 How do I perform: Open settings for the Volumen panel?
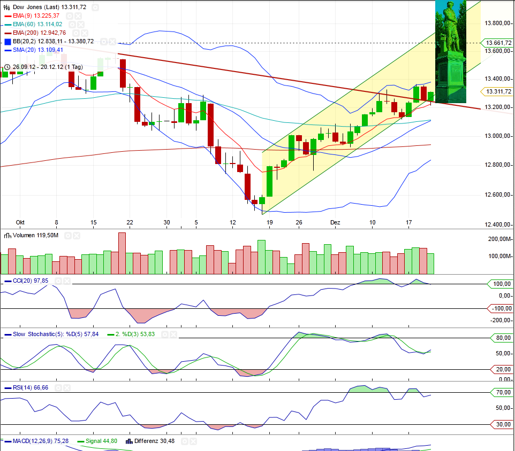tap(68, 235)
